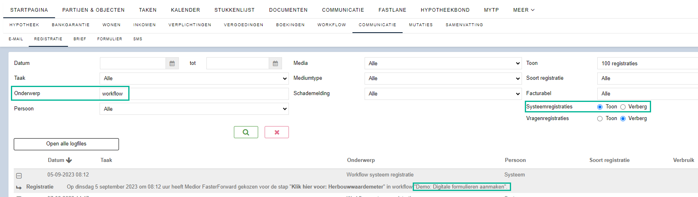Open the start date calendar picker
Image resolution: width=698 pixels, height=197 pixels.
tap(172, 63)
